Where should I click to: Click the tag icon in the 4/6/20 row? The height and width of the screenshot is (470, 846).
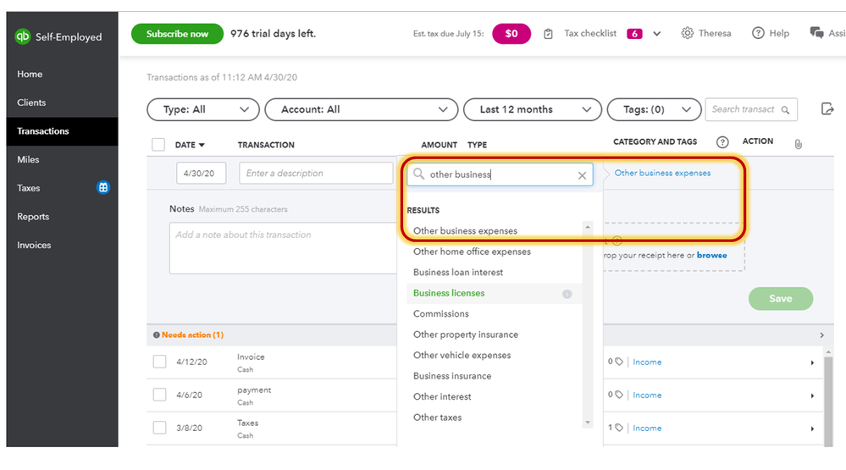click(619, 395)
